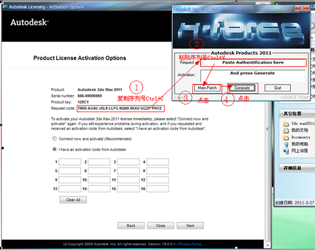Click the Autodesk 3ds Max 2011 product name

click(x=100, y=89)
